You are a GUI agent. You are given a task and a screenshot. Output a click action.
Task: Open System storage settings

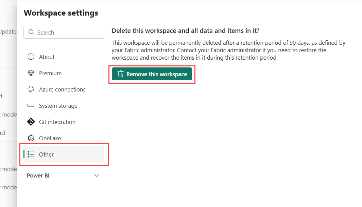[x=58, y=106]
